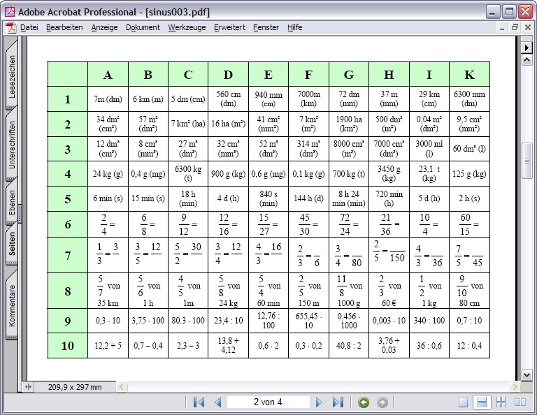Click the horizontal scrollbar left arrow
The image size is (537, 415).
[121, 387]
